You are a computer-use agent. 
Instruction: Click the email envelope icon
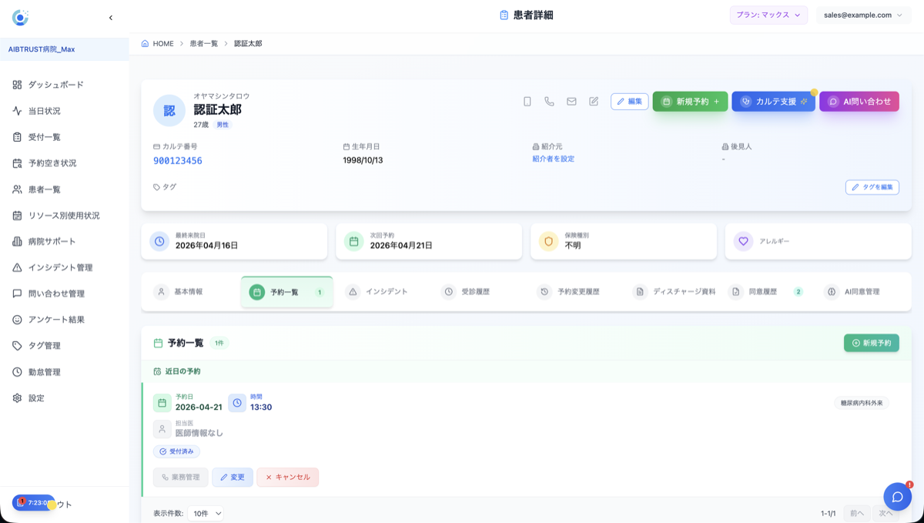click(x=571, y=101)
